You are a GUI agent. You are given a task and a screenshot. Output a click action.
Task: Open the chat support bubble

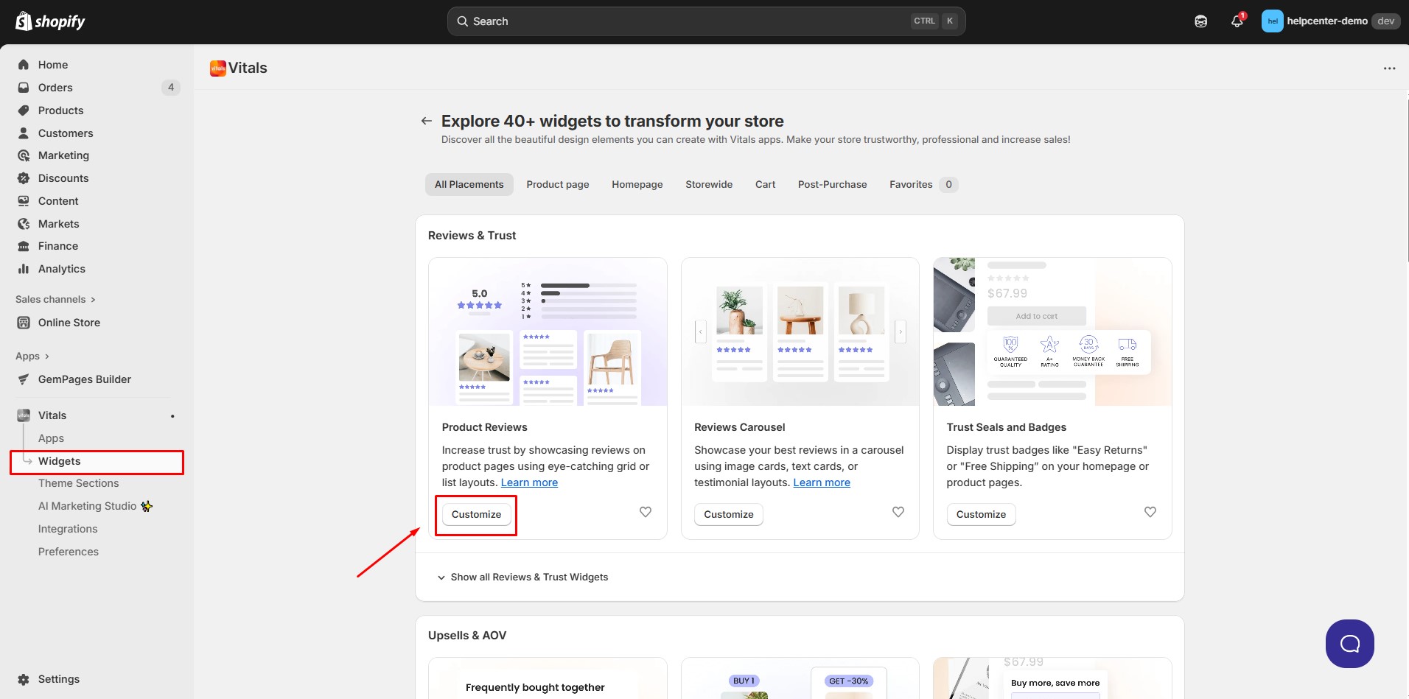(1349, 643)
